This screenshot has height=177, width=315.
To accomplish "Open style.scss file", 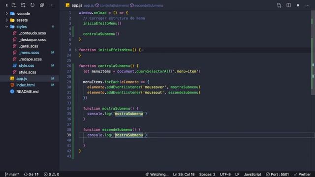I will [28, 72].
